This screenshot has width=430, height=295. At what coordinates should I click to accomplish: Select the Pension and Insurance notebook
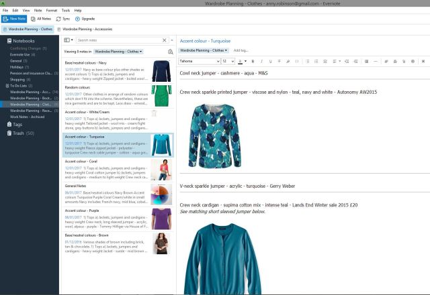pos(34,73)
